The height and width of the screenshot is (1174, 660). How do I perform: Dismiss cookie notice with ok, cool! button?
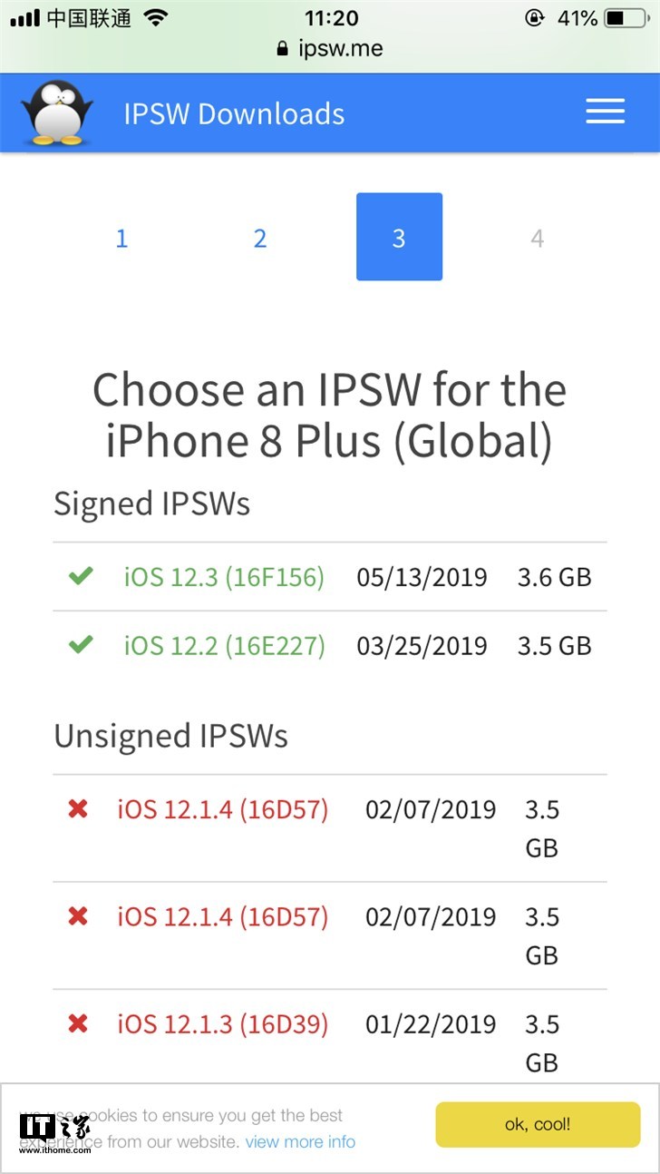click(x=538, y=1125)
